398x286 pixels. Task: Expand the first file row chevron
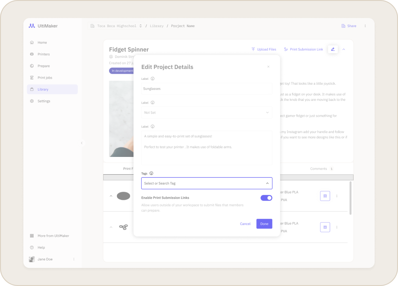(111, 196)
